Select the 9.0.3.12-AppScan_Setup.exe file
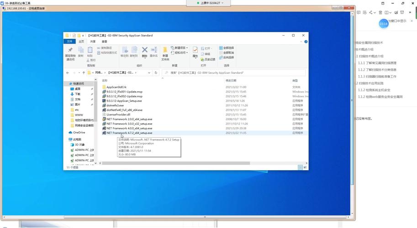The image size is (417, 228). tap(124, 101)
